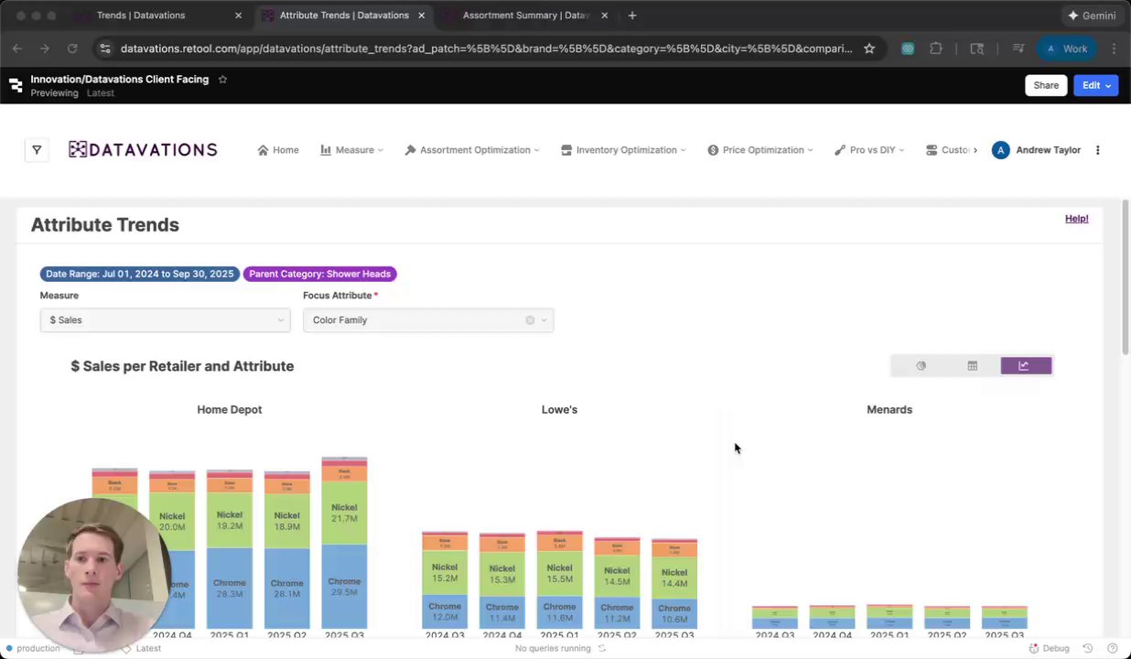Click the No queries running status text
1131x659 pixels.
click(553, 649)
